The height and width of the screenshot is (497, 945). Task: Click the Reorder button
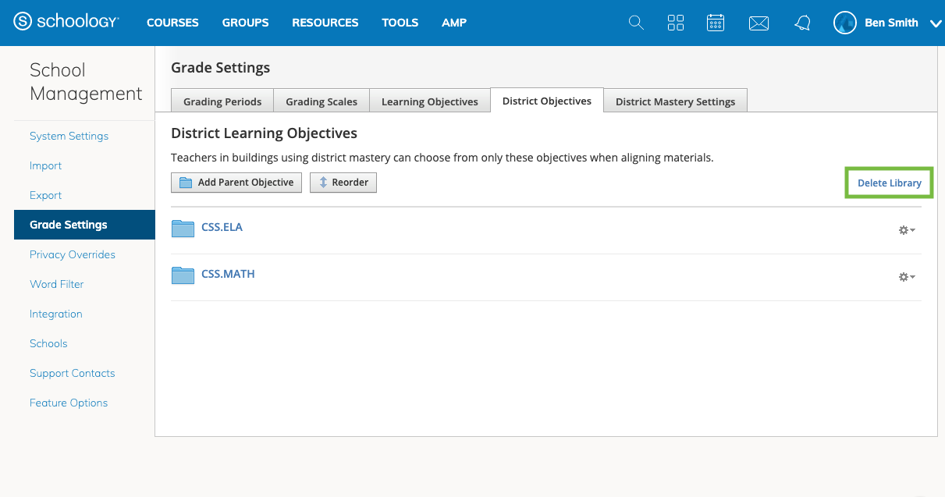pos(343,183)
